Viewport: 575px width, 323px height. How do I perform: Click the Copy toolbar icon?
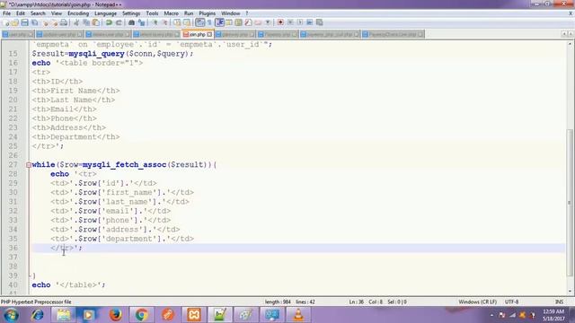(86, 22)
